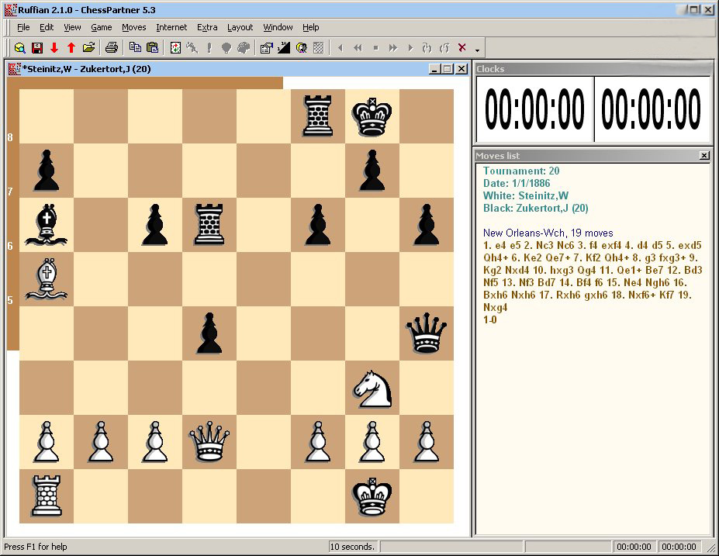Open the Internet menu

pyautogui.click(x=171, y=27)
